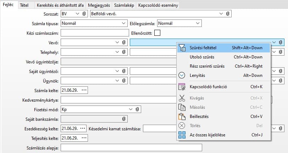Click the Szűrési feltétel filter icon
This screenshot has width=288, height=153.
(182, 47)
